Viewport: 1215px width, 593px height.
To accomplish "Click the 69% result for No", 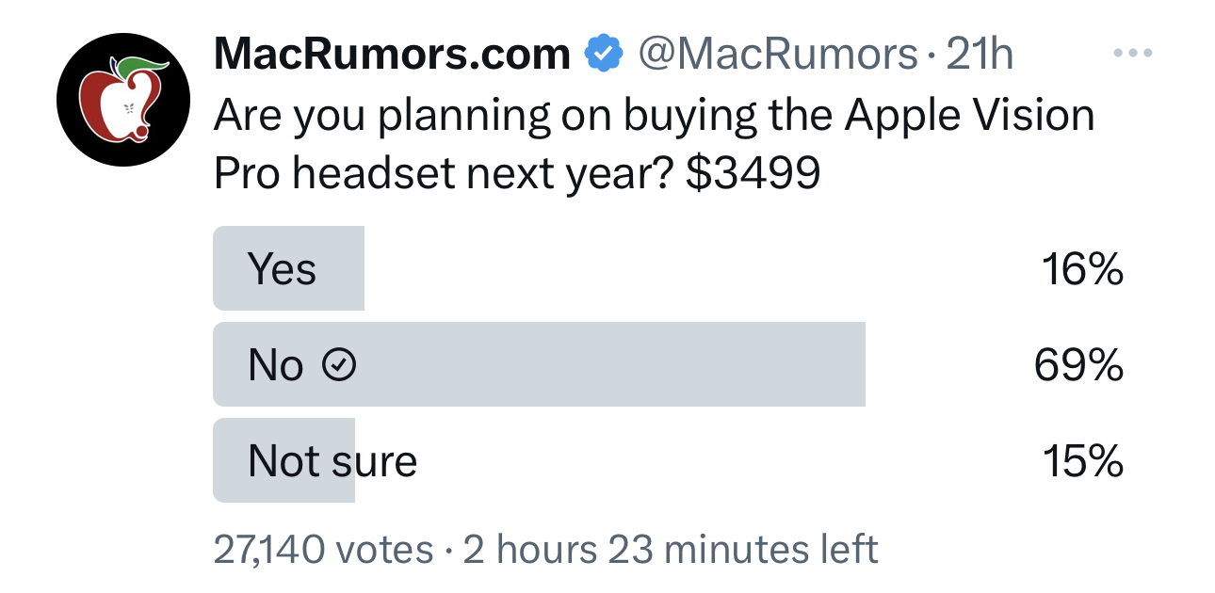I will click(x=1079, y=365).
